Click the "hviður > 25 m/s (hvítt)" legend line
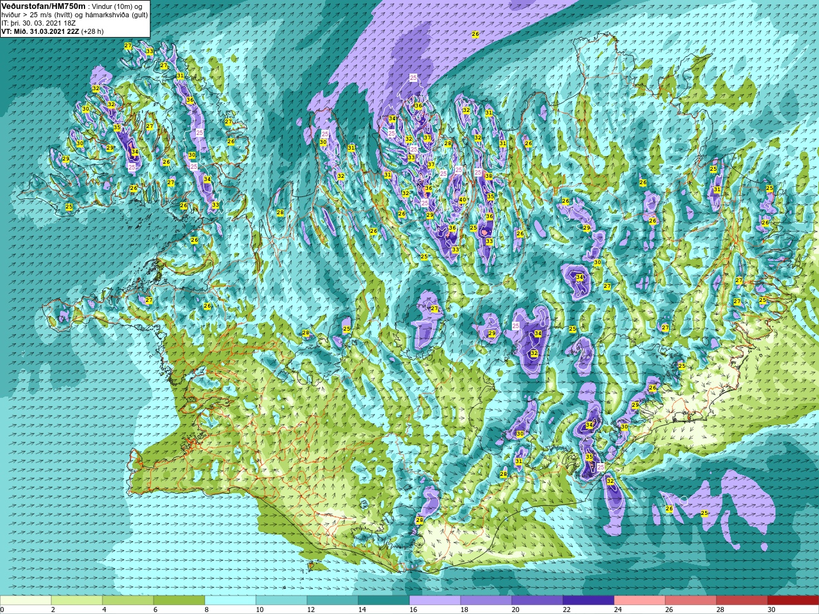The height and width of the screenshot is (614, 819). [38, 14]
